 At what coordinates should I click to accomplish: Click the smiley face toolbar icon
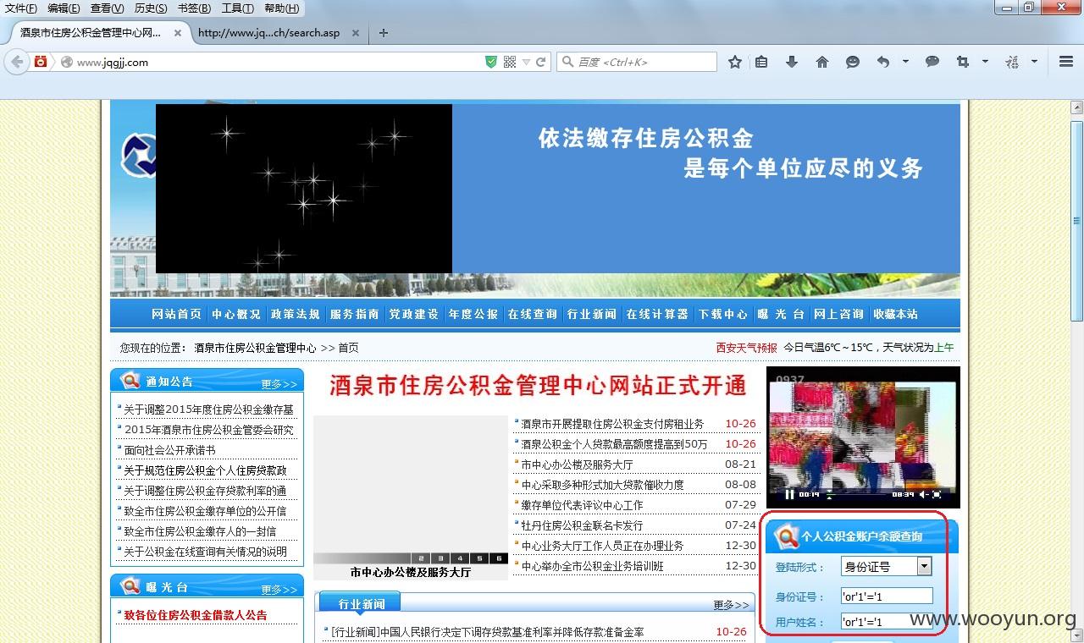(x=853, y=62)
